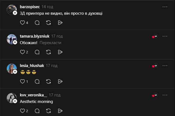The width and height of the screenshot is (175, 116).
Task: View barzopisec's profile picture
Action: coord(11,10)
